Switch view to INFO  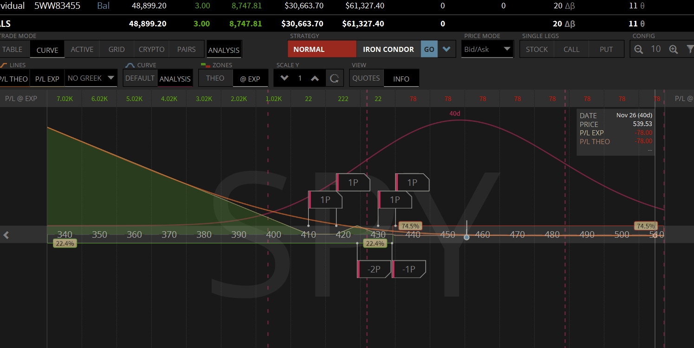pyautogui.click(x=401, y=79)
